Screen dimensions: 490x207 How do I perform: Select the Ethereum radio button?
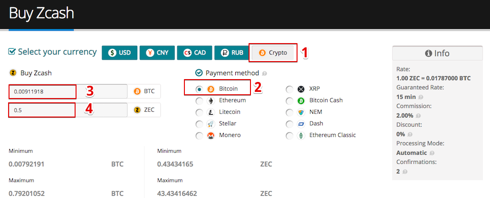click(199, 101)
